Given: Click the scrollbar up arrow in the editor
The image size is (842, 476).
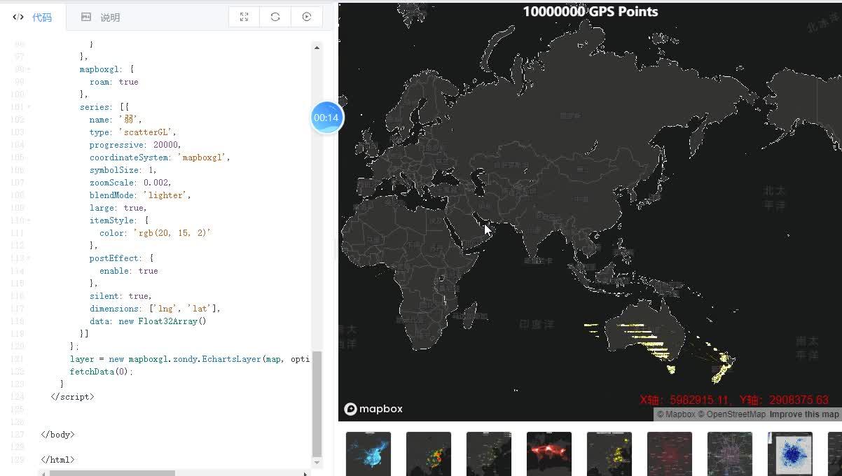Looking at the screenshot, I should point(317,48).
